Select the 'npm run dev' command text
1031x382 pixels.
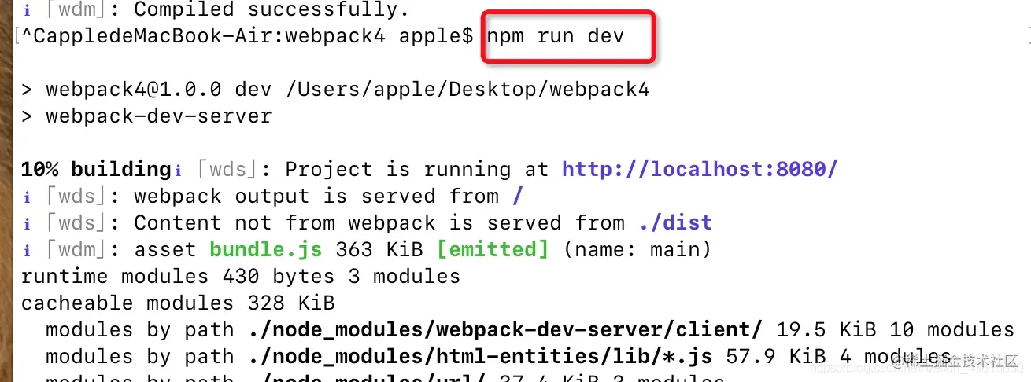click(x=556, y=36)
